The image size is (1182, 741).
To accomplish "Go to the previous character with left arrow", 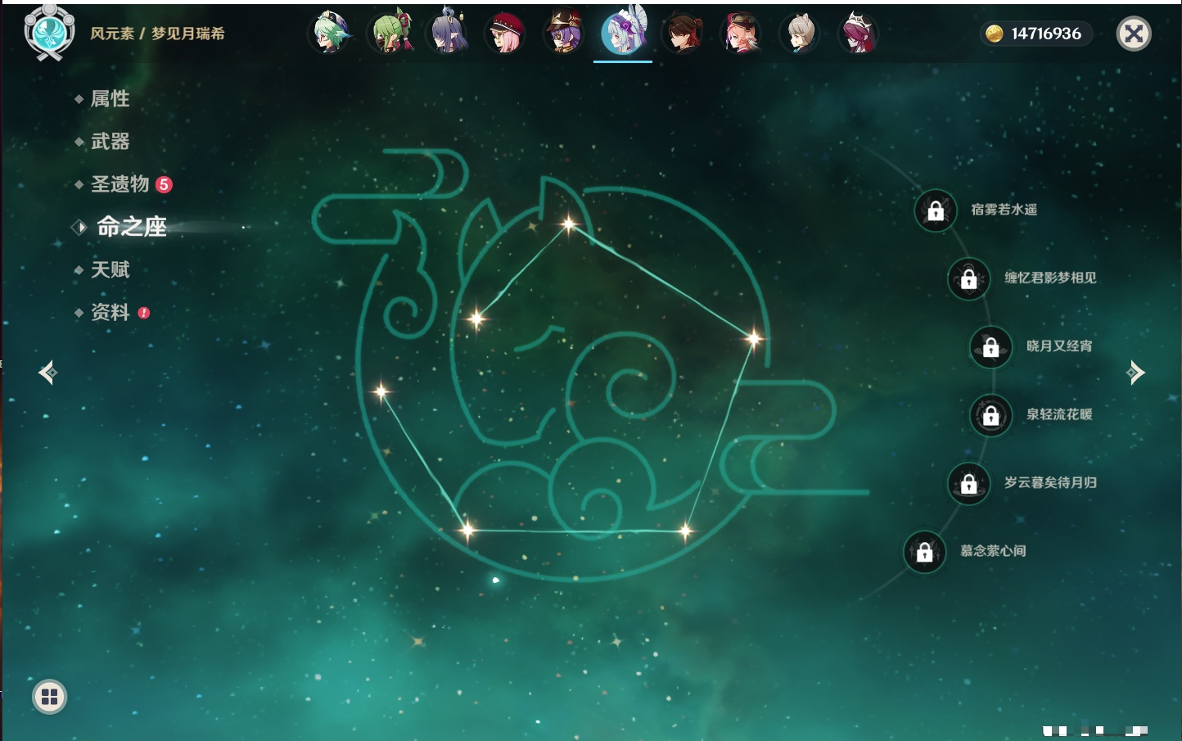I will 47,373.
